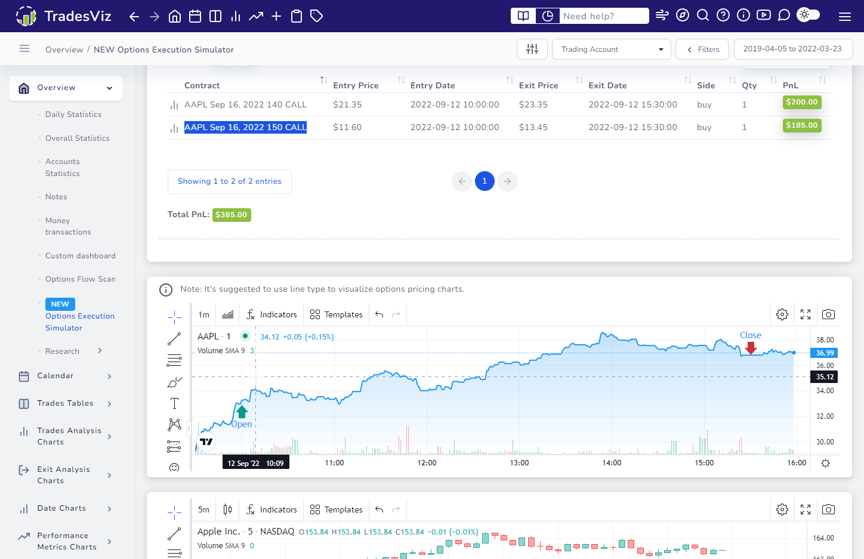This screenshot has height=559, width=864.
Task: Open the trending line chart icon
Action: click(256, 16)
